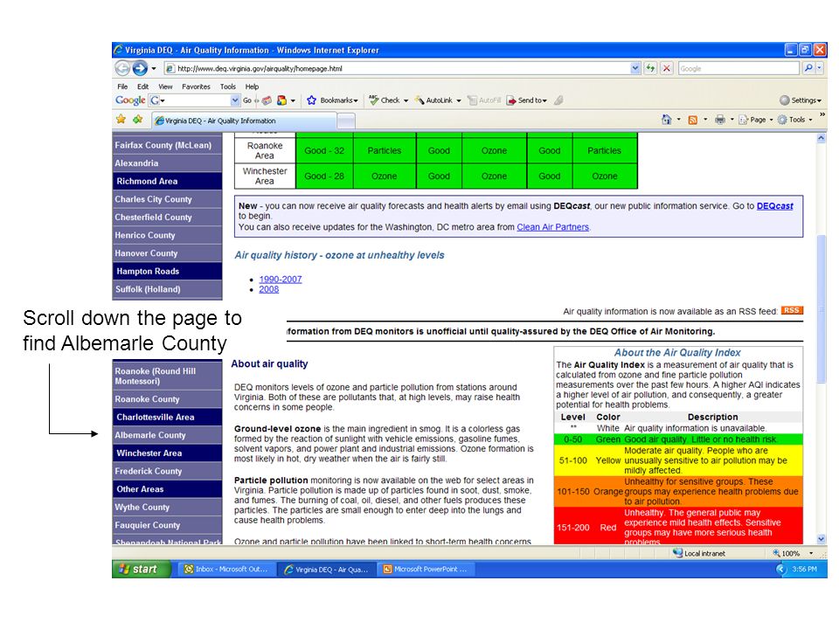This screenshot has width=839, height=629.
Task: Open the Page command menu
Action: click(x=755, y=120)
